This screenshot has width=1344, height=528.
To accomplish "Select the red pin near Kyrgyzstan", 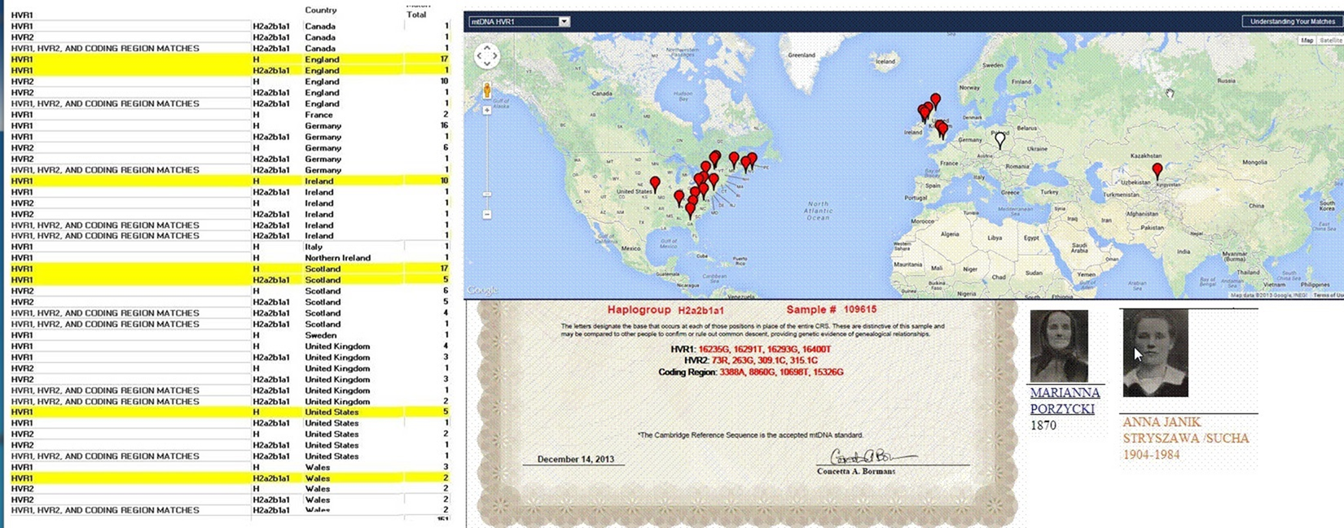I will coord(1157,171).
